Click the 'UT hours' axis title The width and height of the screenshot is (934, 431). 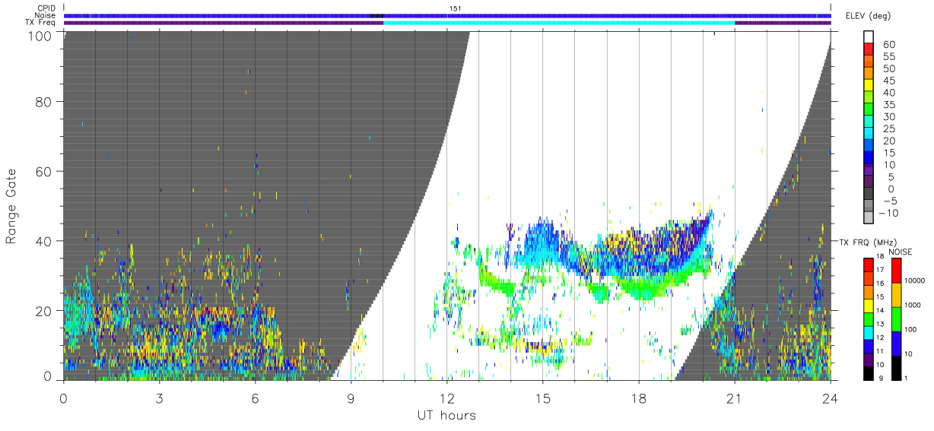click(x=446, y=416)
